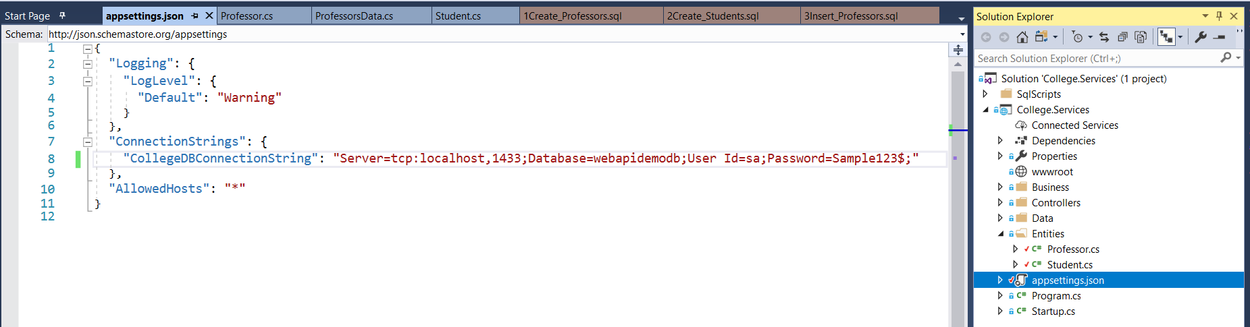This screenshot has height=327, width=1250.
Task: Click the Connected Services cloud icon
Action: 1021,125
